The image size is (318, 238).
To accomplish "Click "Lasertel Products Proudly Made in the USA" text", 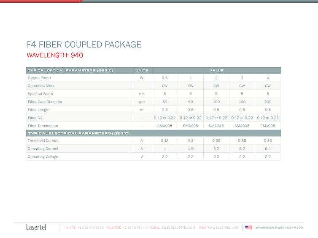I will click(x=279, y=227).
